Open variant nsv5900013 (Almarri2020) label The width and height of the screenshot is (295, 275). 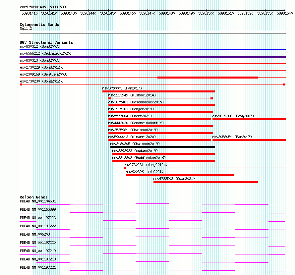tap(132, 137)
